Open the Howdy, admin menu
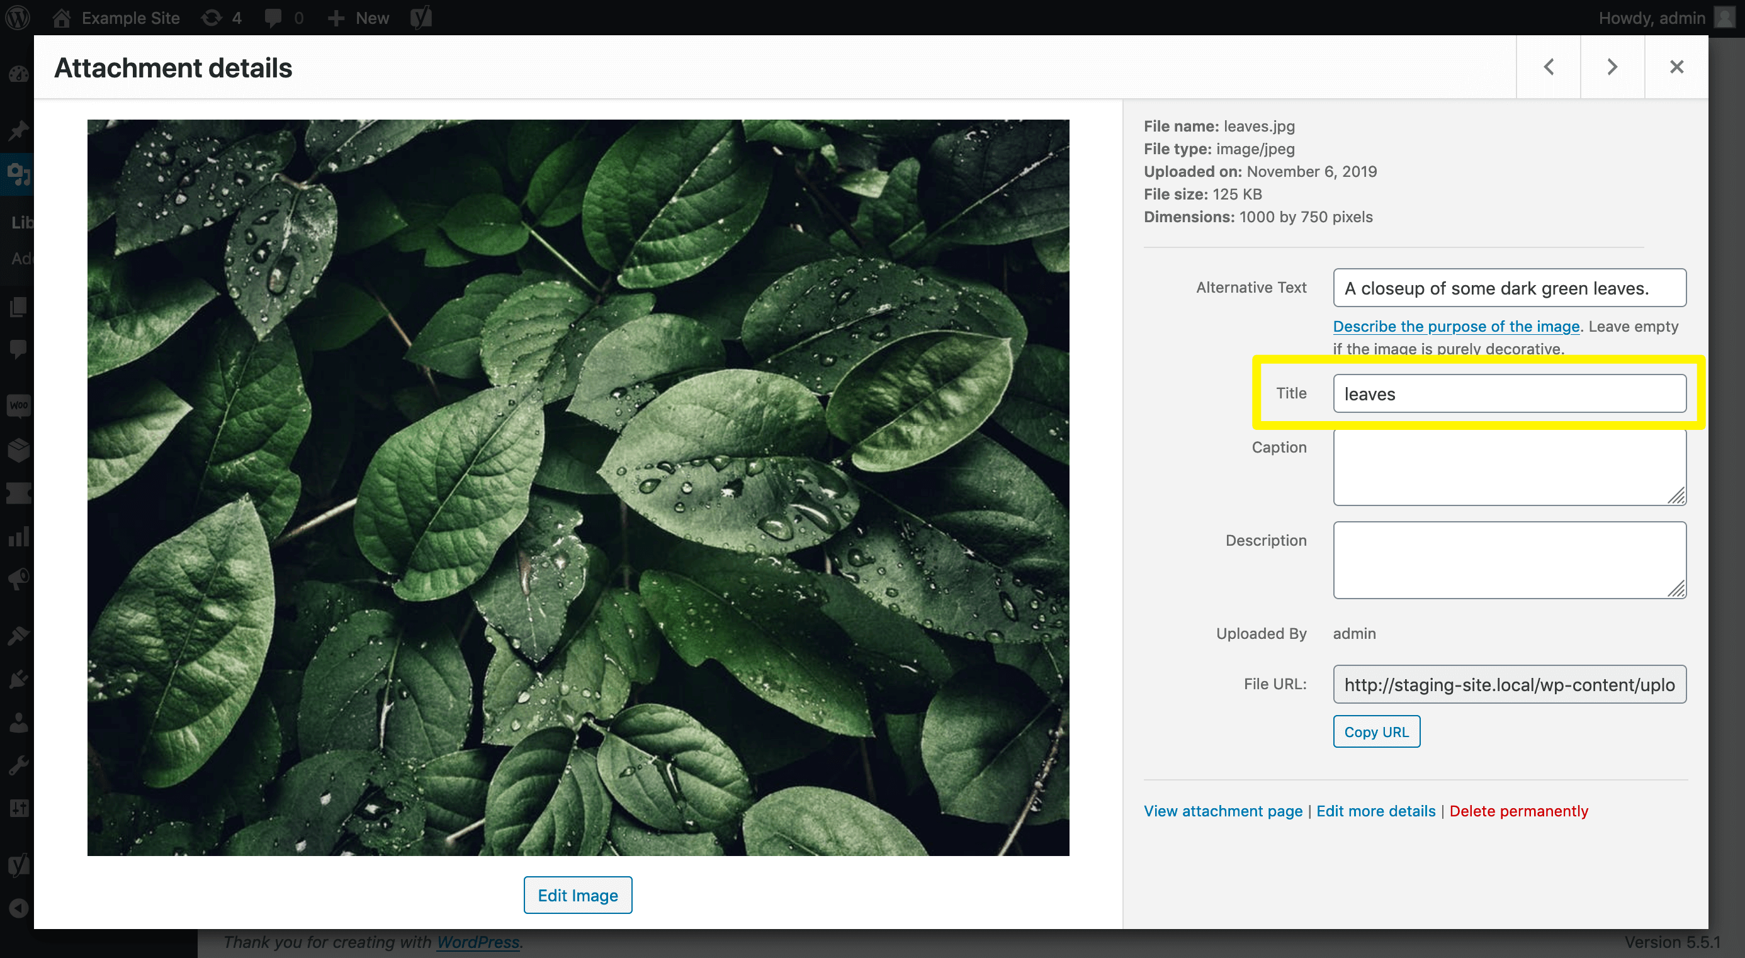The image size is (1745, 958). click(x=1653, y=18)
